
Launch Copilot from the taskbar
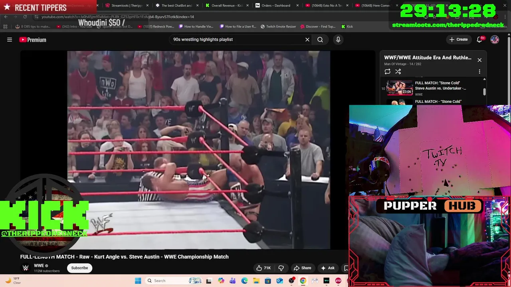[x=221, y=281]
